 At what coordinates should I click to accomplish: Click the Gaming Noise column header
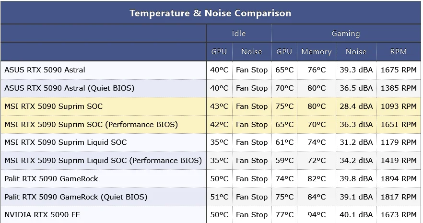pos(356,52)
